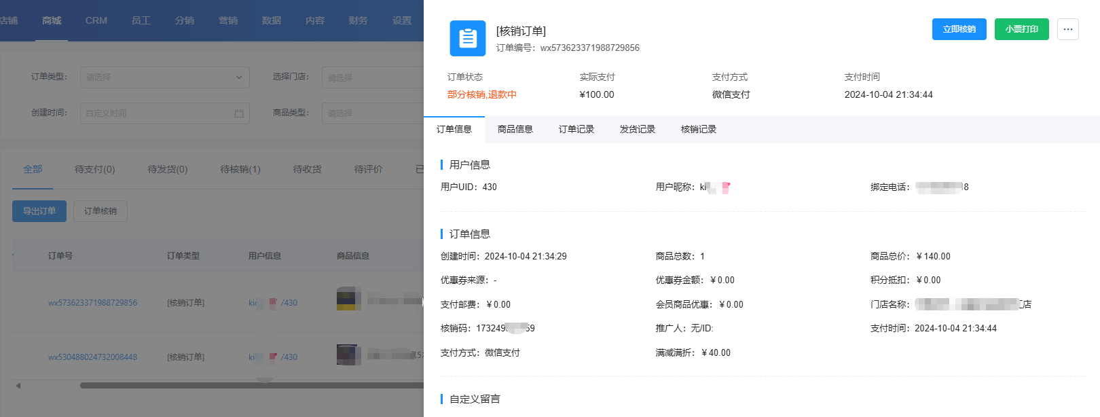
Task: Click the calendar icon in creation time field
Action: tap(239, 113)
